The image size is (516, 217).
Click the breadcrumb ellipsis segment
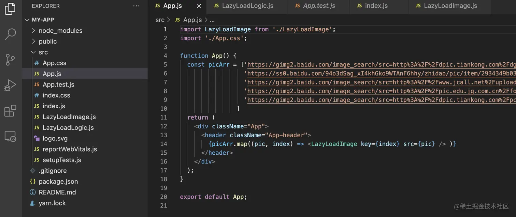coord(212,20)
